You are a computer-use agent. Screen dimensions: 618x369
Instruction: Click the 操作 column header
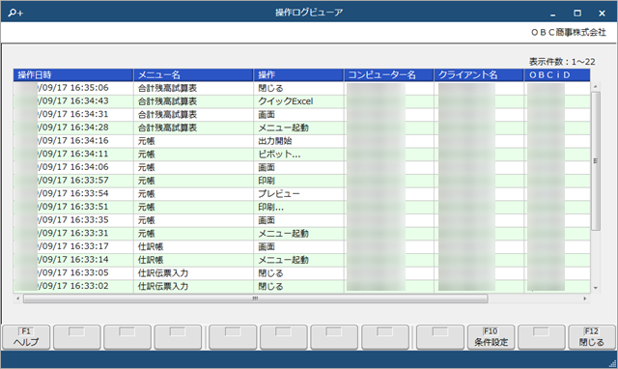pos(298,75)
